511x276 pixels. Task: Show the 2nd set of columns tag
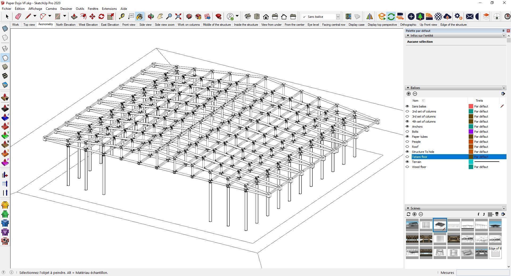pos(407,111)
